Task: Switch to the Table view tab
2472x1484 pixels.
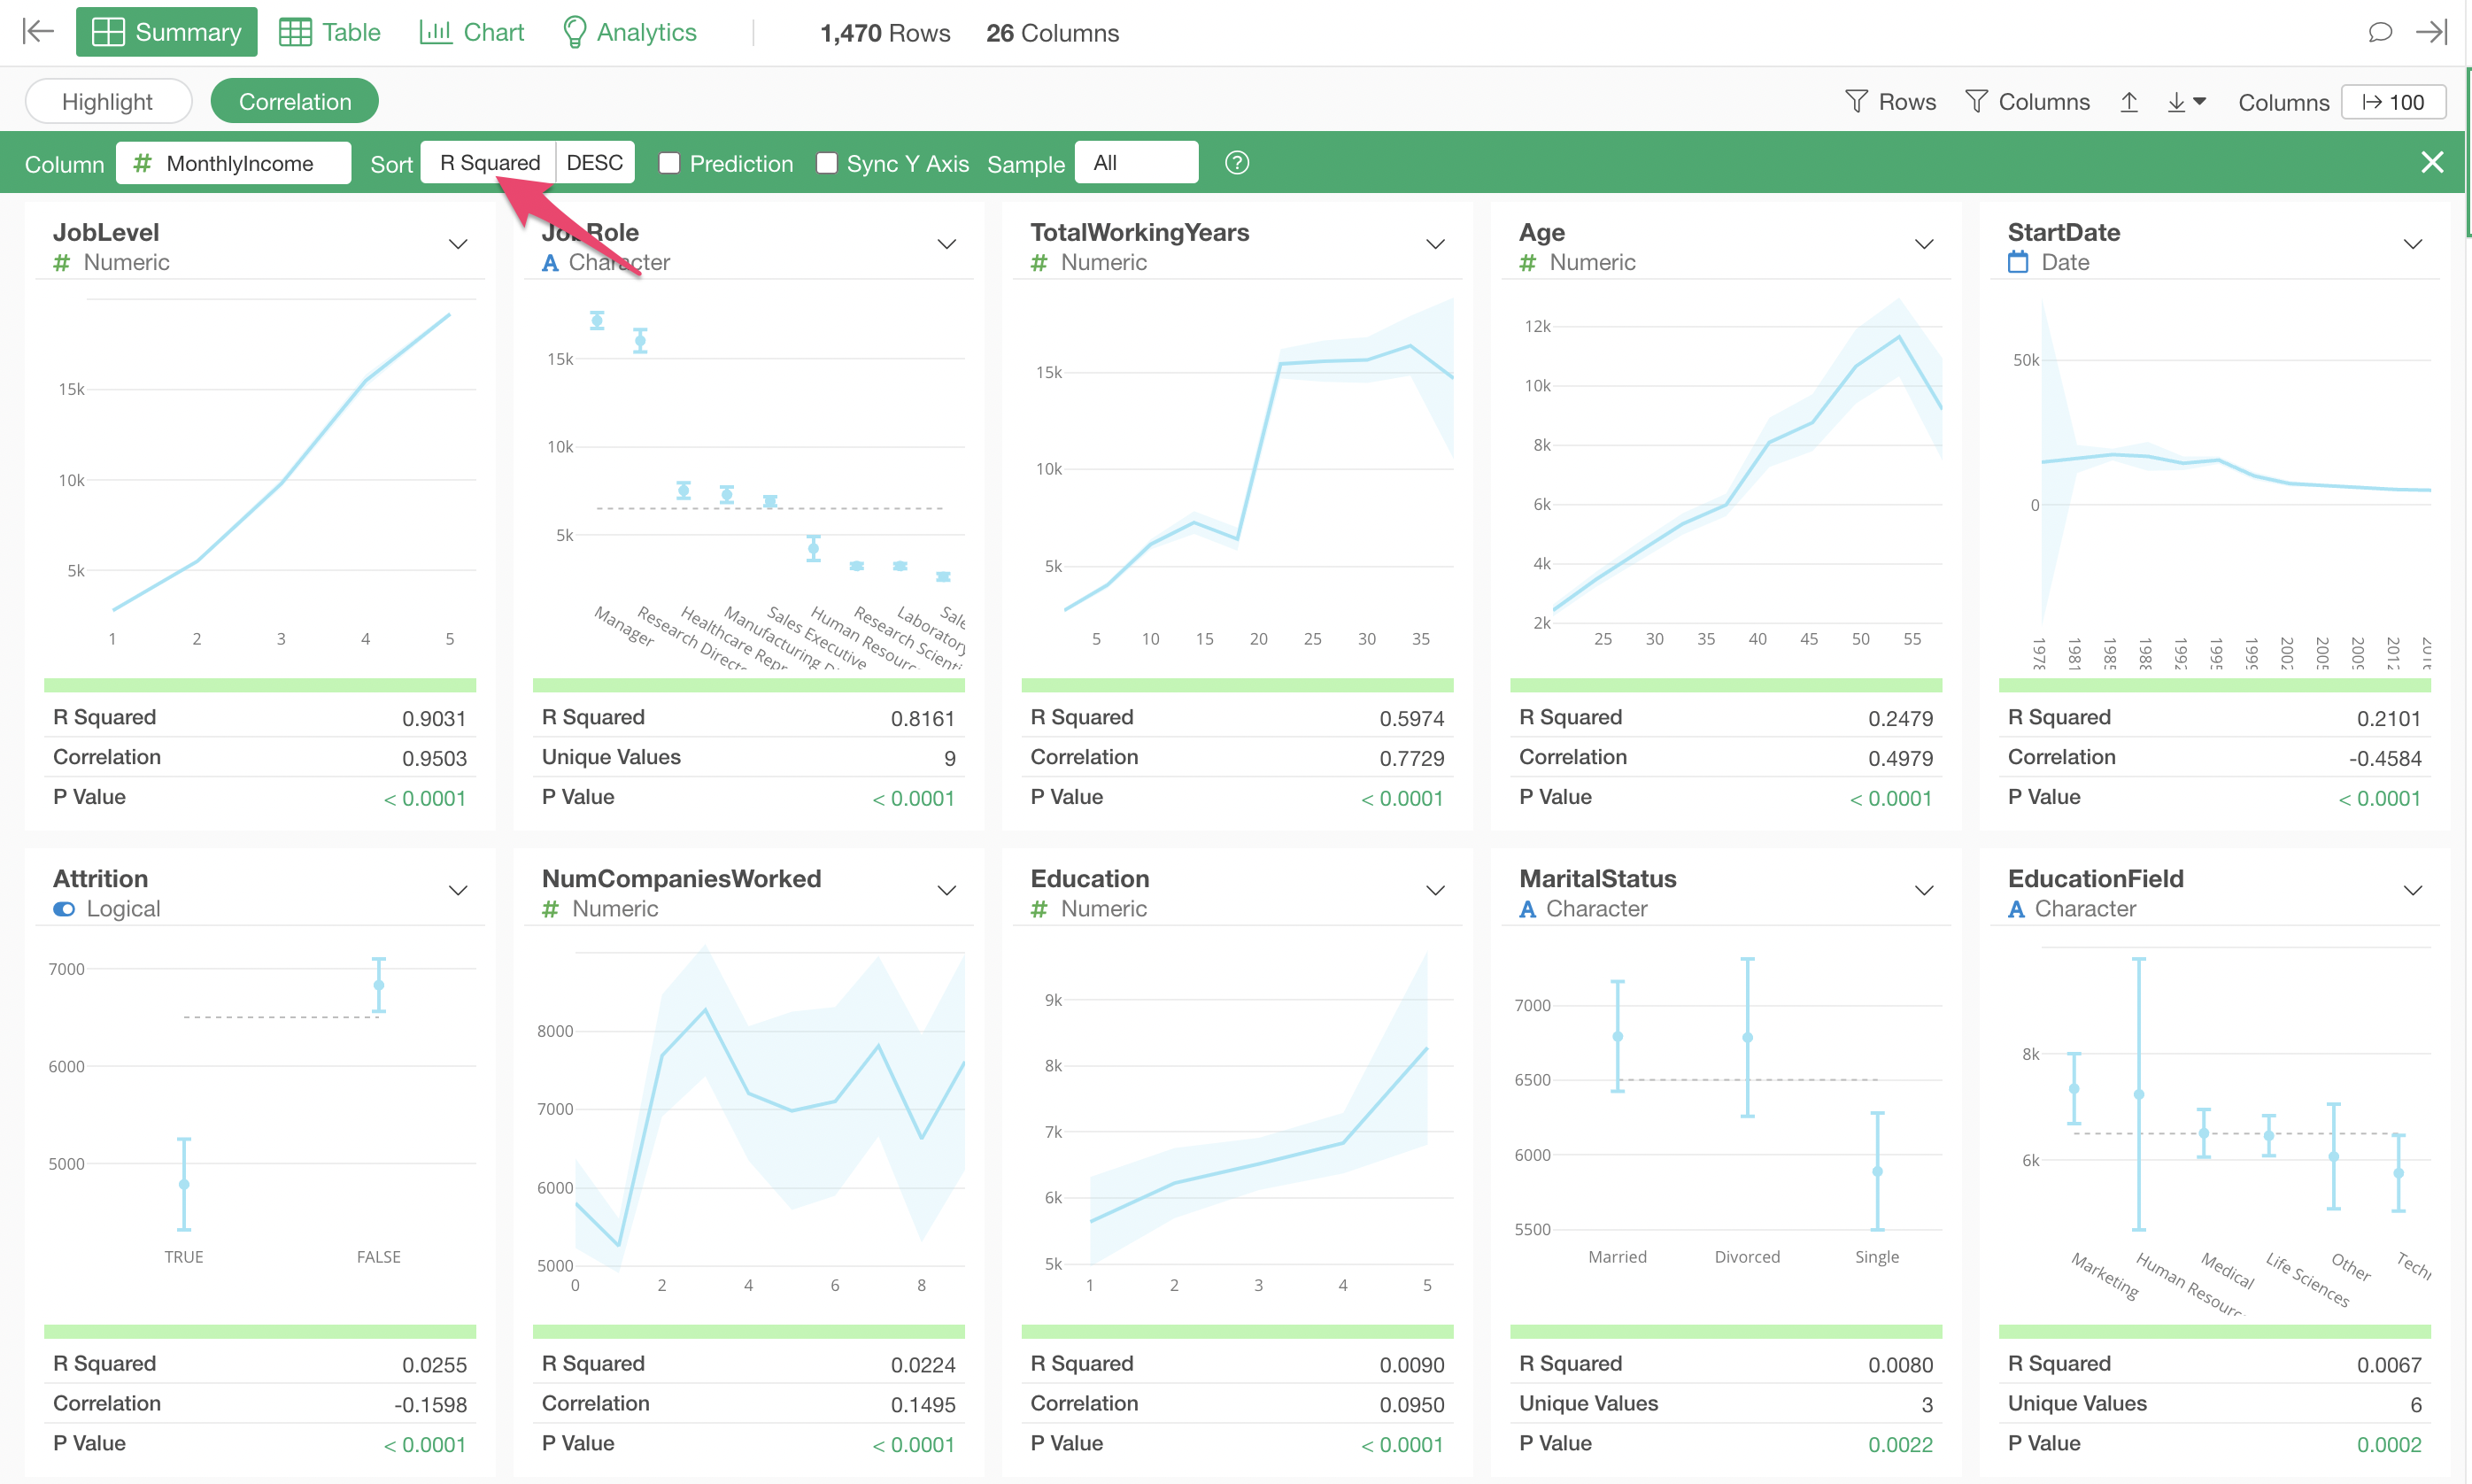Action: pos(330,32)
